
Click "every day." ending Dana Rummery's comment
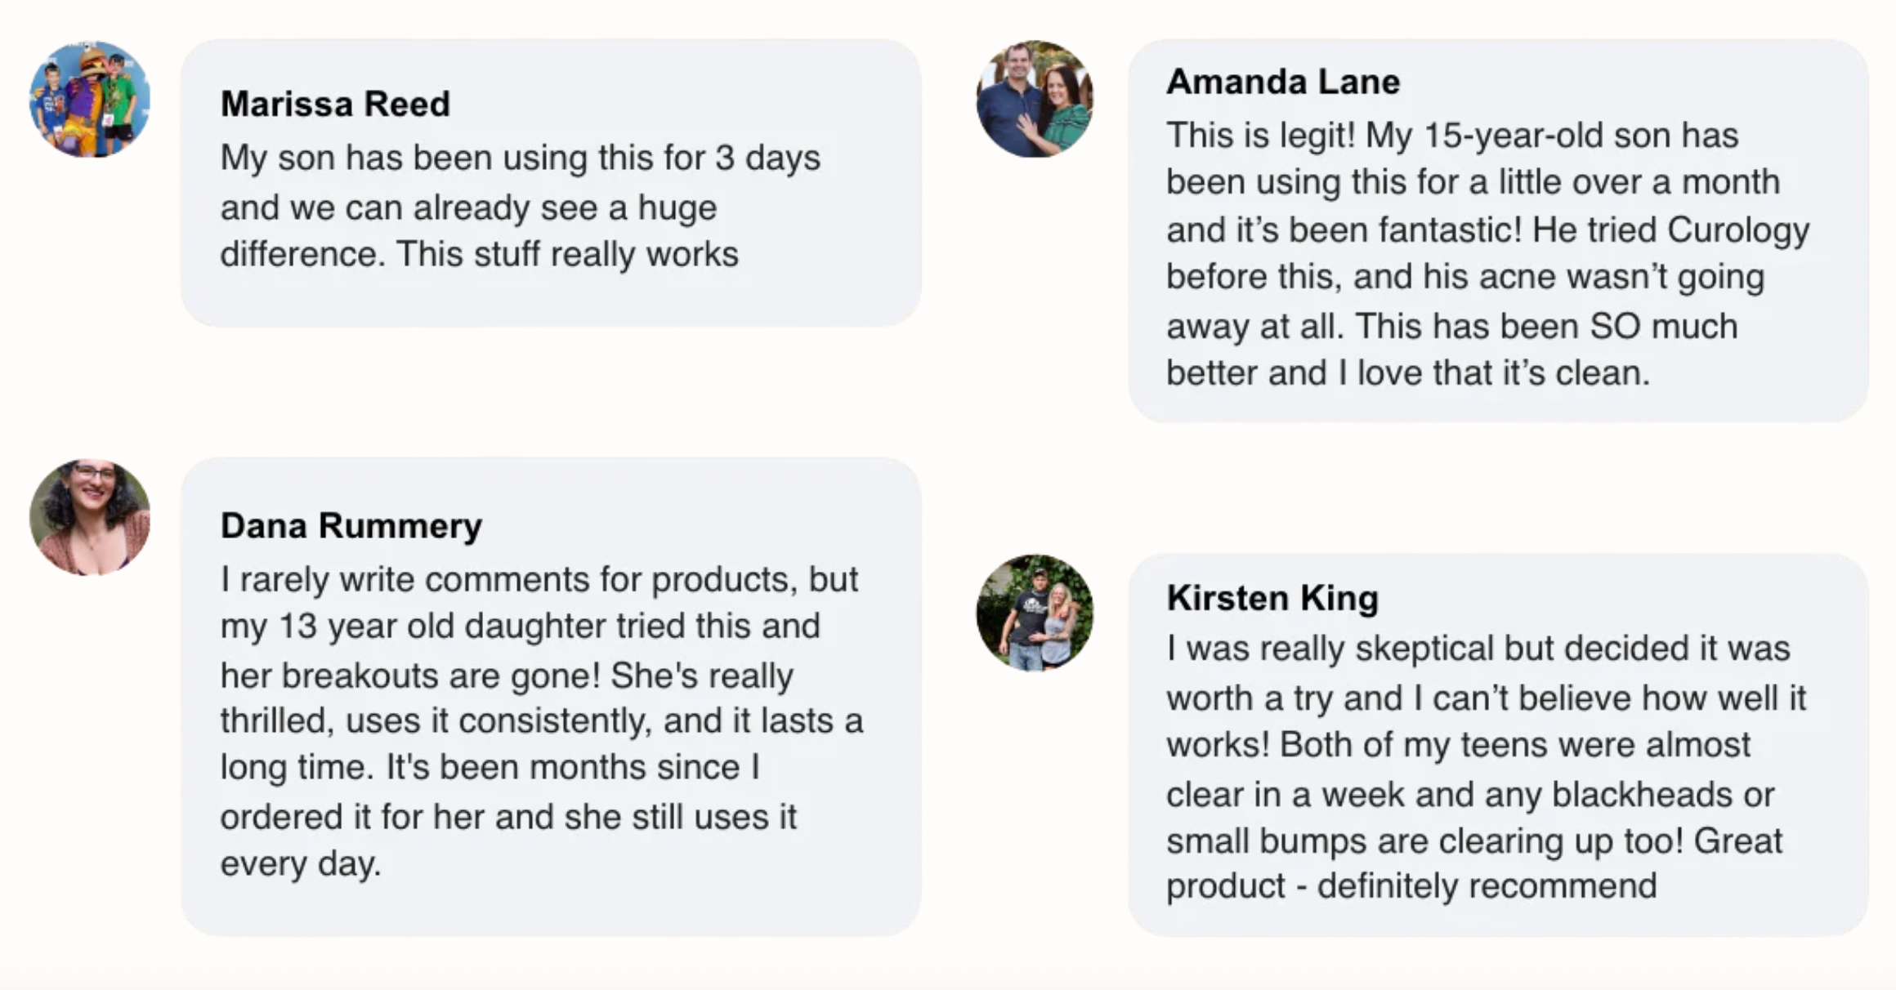tap(301, 863)
